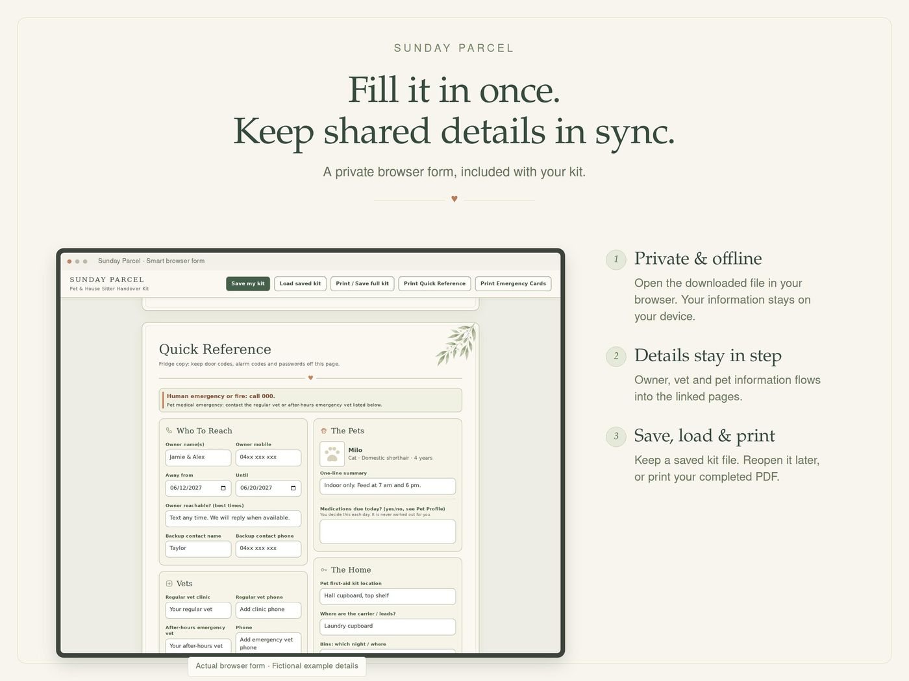This screenshot has width=909, height=681.
Task: Select Print Quick Reference button
Action: pyautogui.click(x=434, y=283)
